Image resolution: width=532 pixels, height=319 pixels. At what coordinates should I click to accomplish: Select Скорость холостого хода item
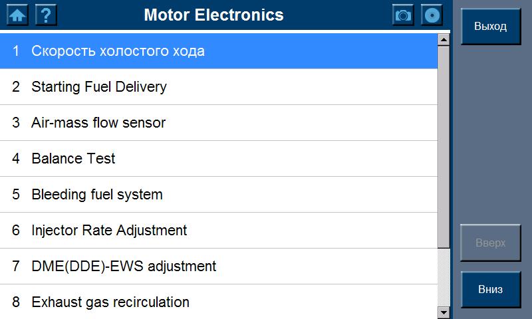click(219, 51)
